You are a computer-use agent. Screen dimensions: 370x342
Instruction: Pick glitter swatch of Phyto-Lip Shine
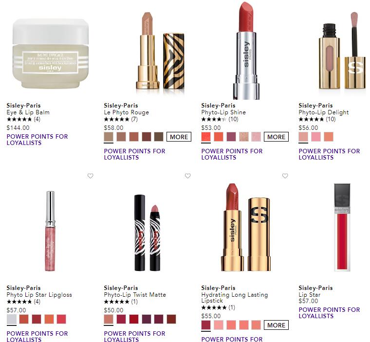pos(244,137)
